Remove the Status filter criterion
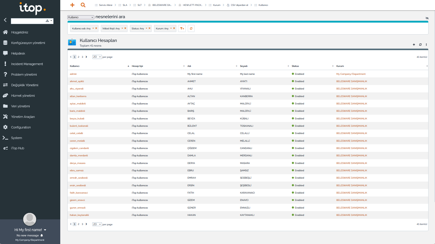The image size is (435, 244). coord(149,28)
